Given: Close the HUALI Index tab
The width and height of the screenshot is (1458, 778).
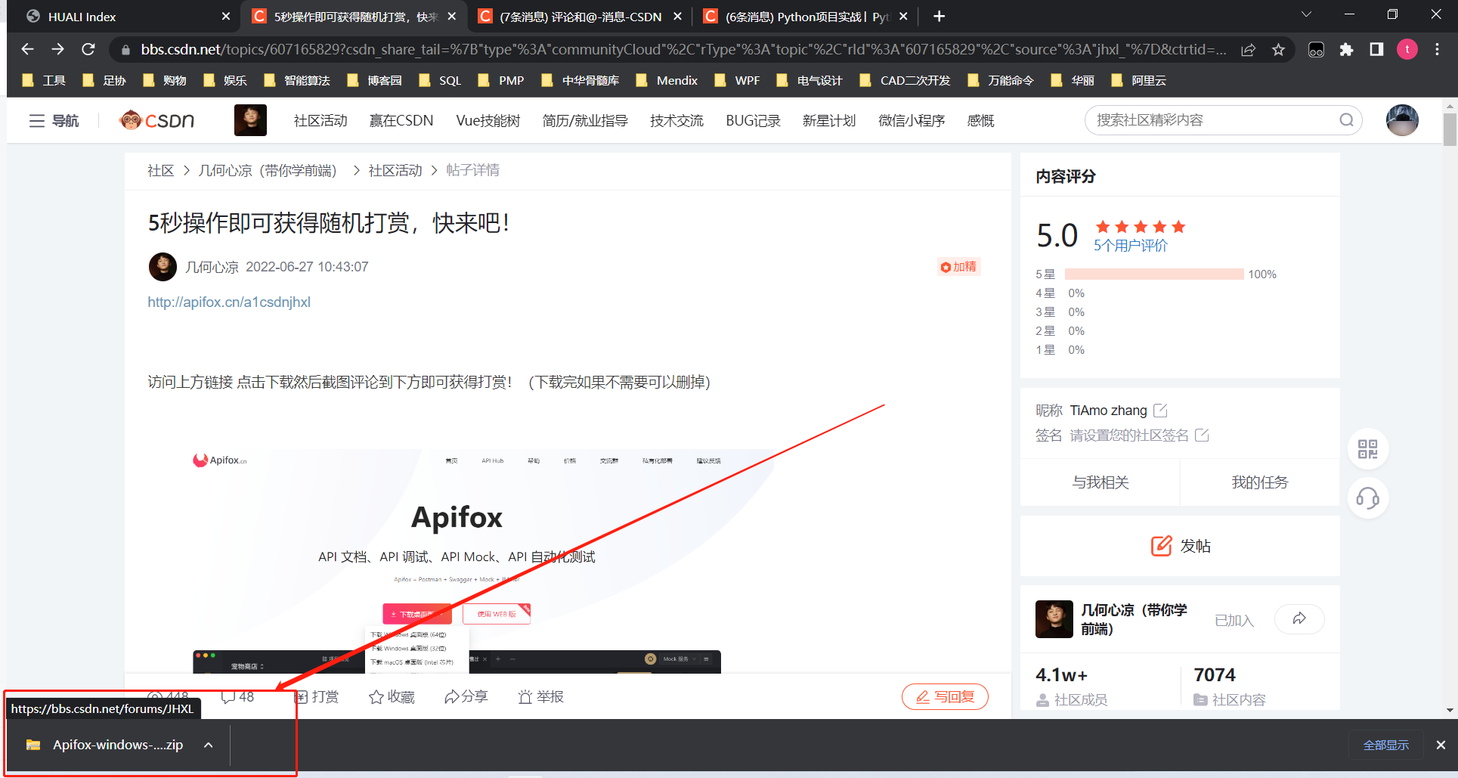Looking at the screenshot, I should point(225,17).
